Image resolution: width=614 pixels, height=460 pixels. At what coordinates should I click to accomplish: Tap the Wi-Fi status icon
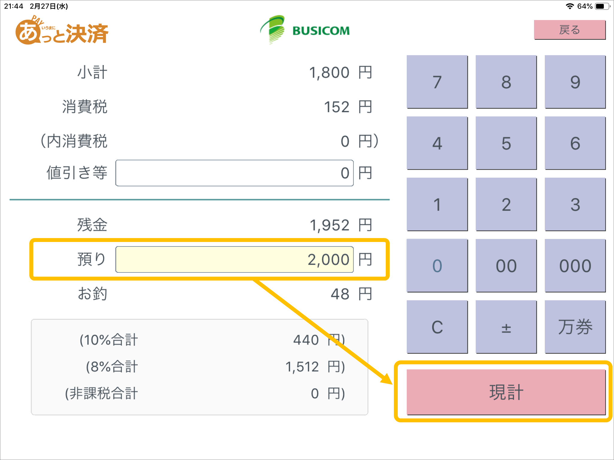[x=569, y=6]
